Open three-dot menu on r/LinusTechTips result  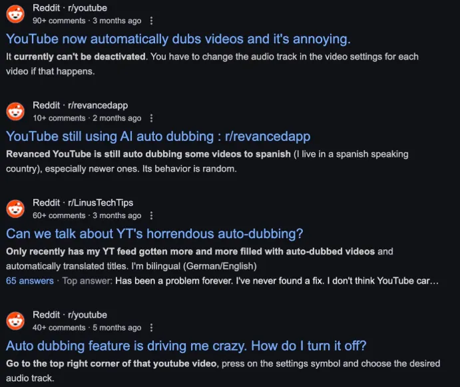[151, 215]
